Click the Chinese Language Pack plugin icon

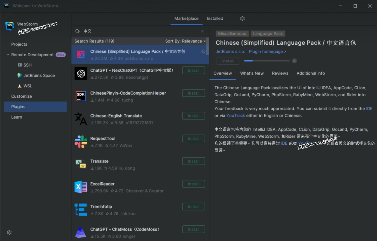81,54
